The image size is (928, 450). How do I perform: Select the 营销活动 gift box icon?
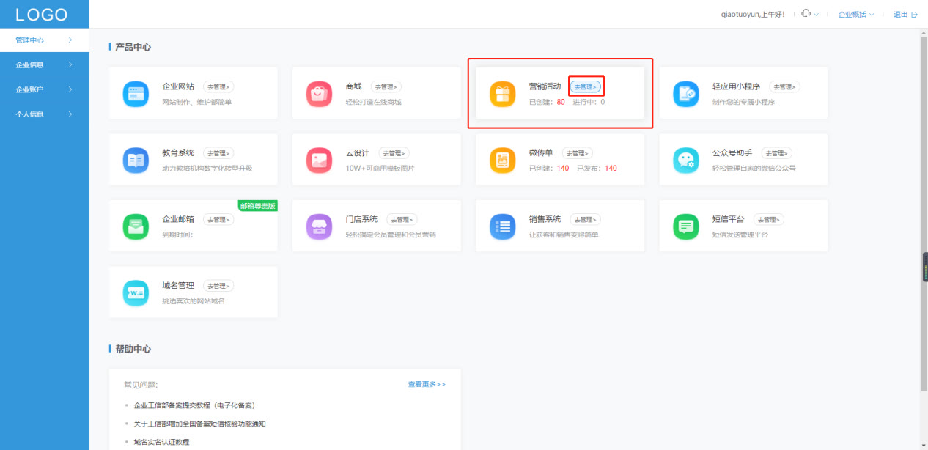point(502,94)
